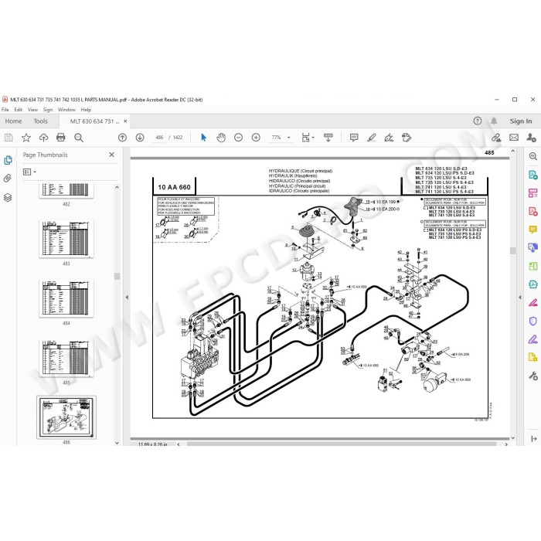The image size is (541, 541).
Task: Print the document with printer icon
Action: pos(61,138)
